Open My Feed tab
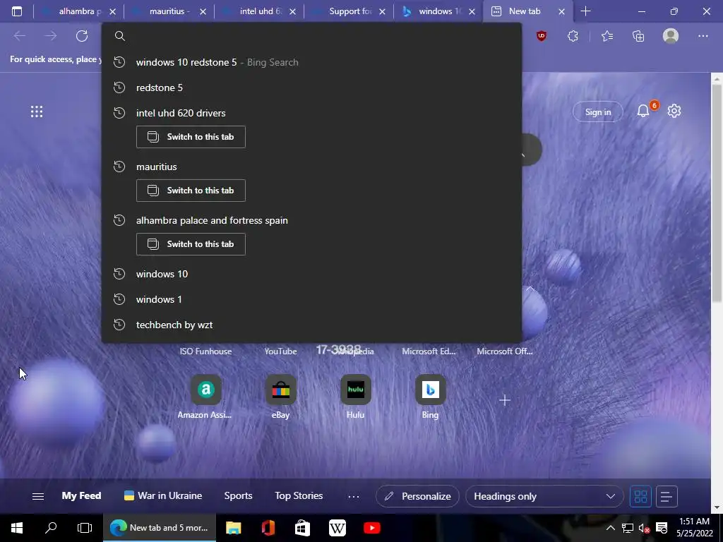The image size is (723, 542). (x=82, y=496)
